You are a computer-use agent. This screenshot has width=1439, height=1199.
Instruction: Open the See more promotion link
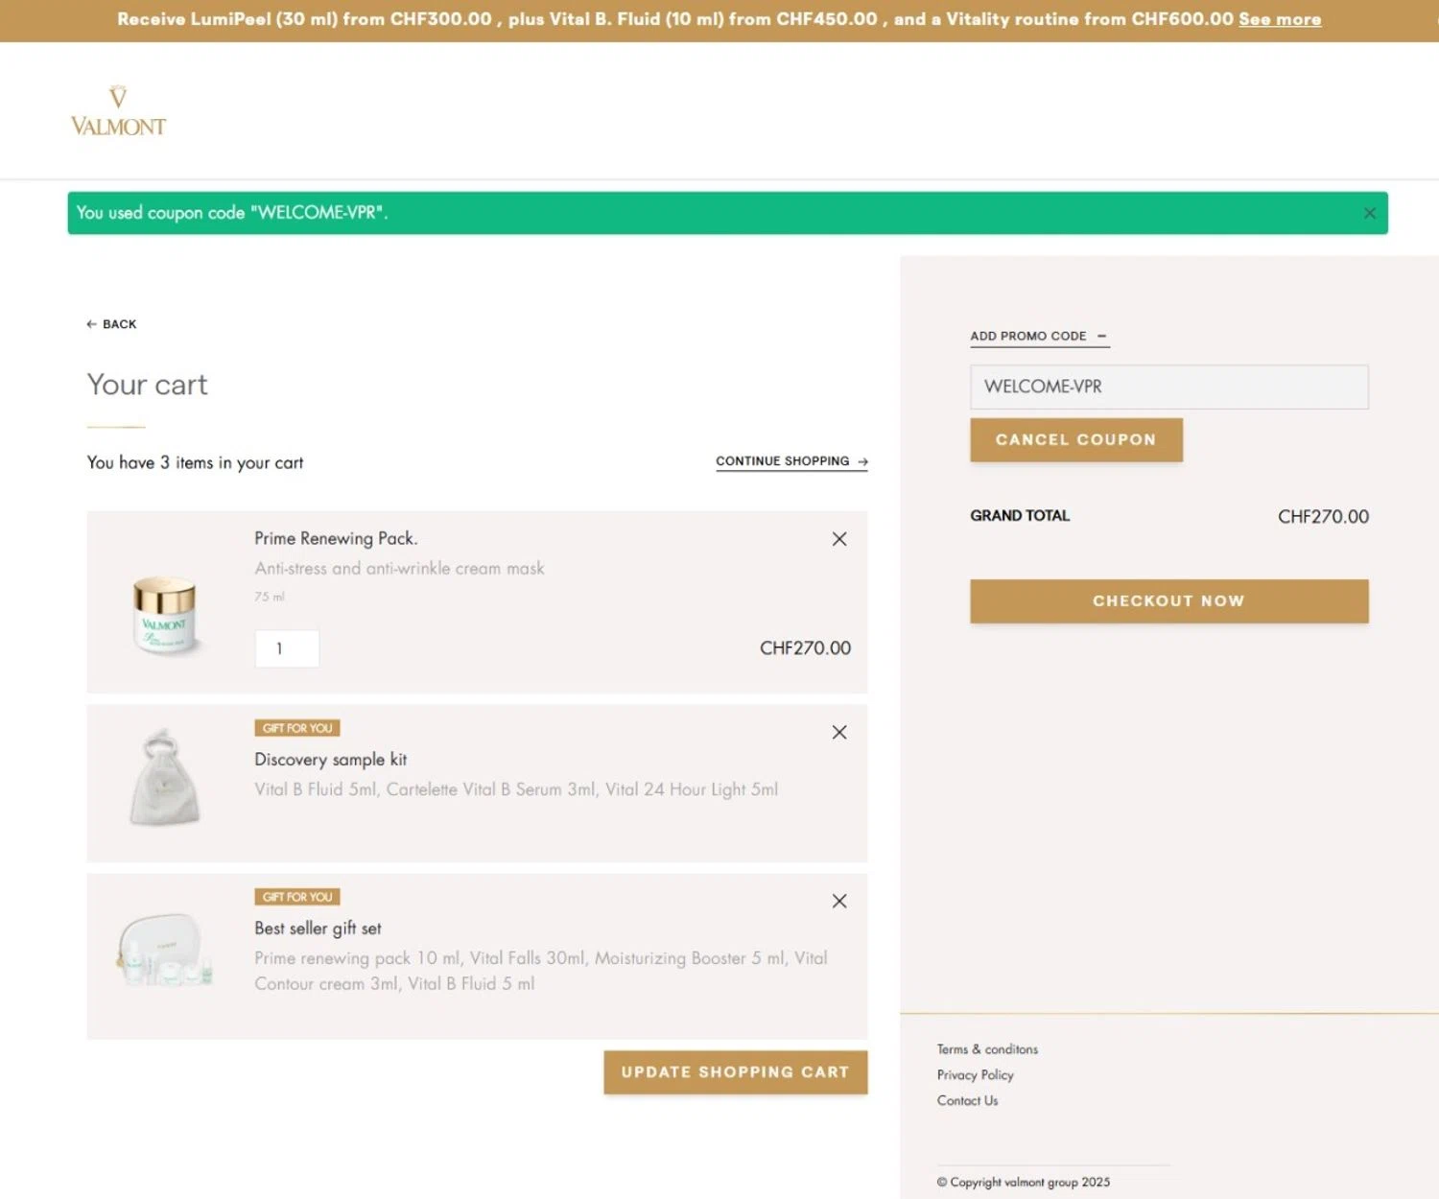[1280, 19]
